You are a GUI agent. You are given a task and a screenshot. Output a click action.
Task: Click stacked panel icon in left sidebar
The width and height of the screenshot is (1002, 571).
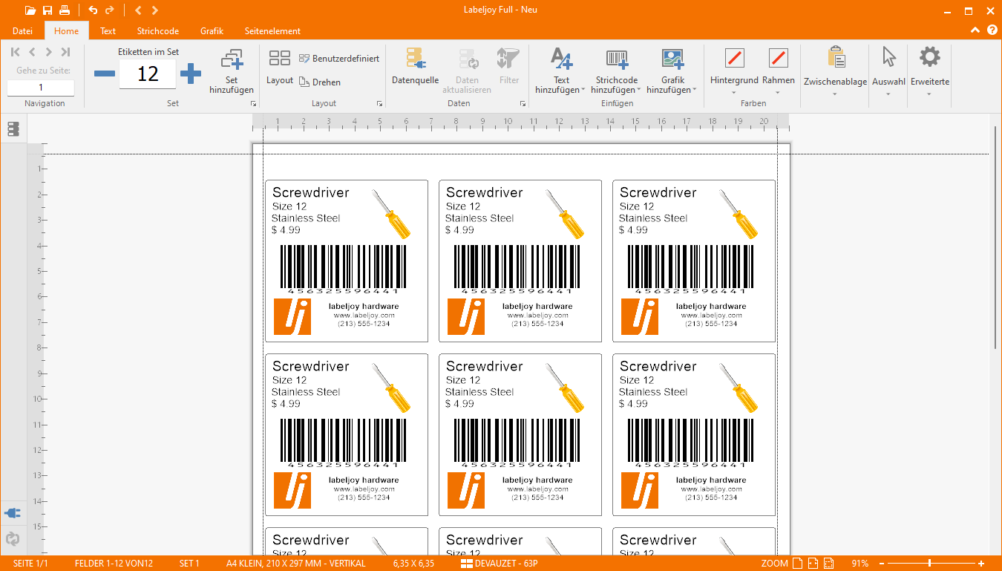13,129
